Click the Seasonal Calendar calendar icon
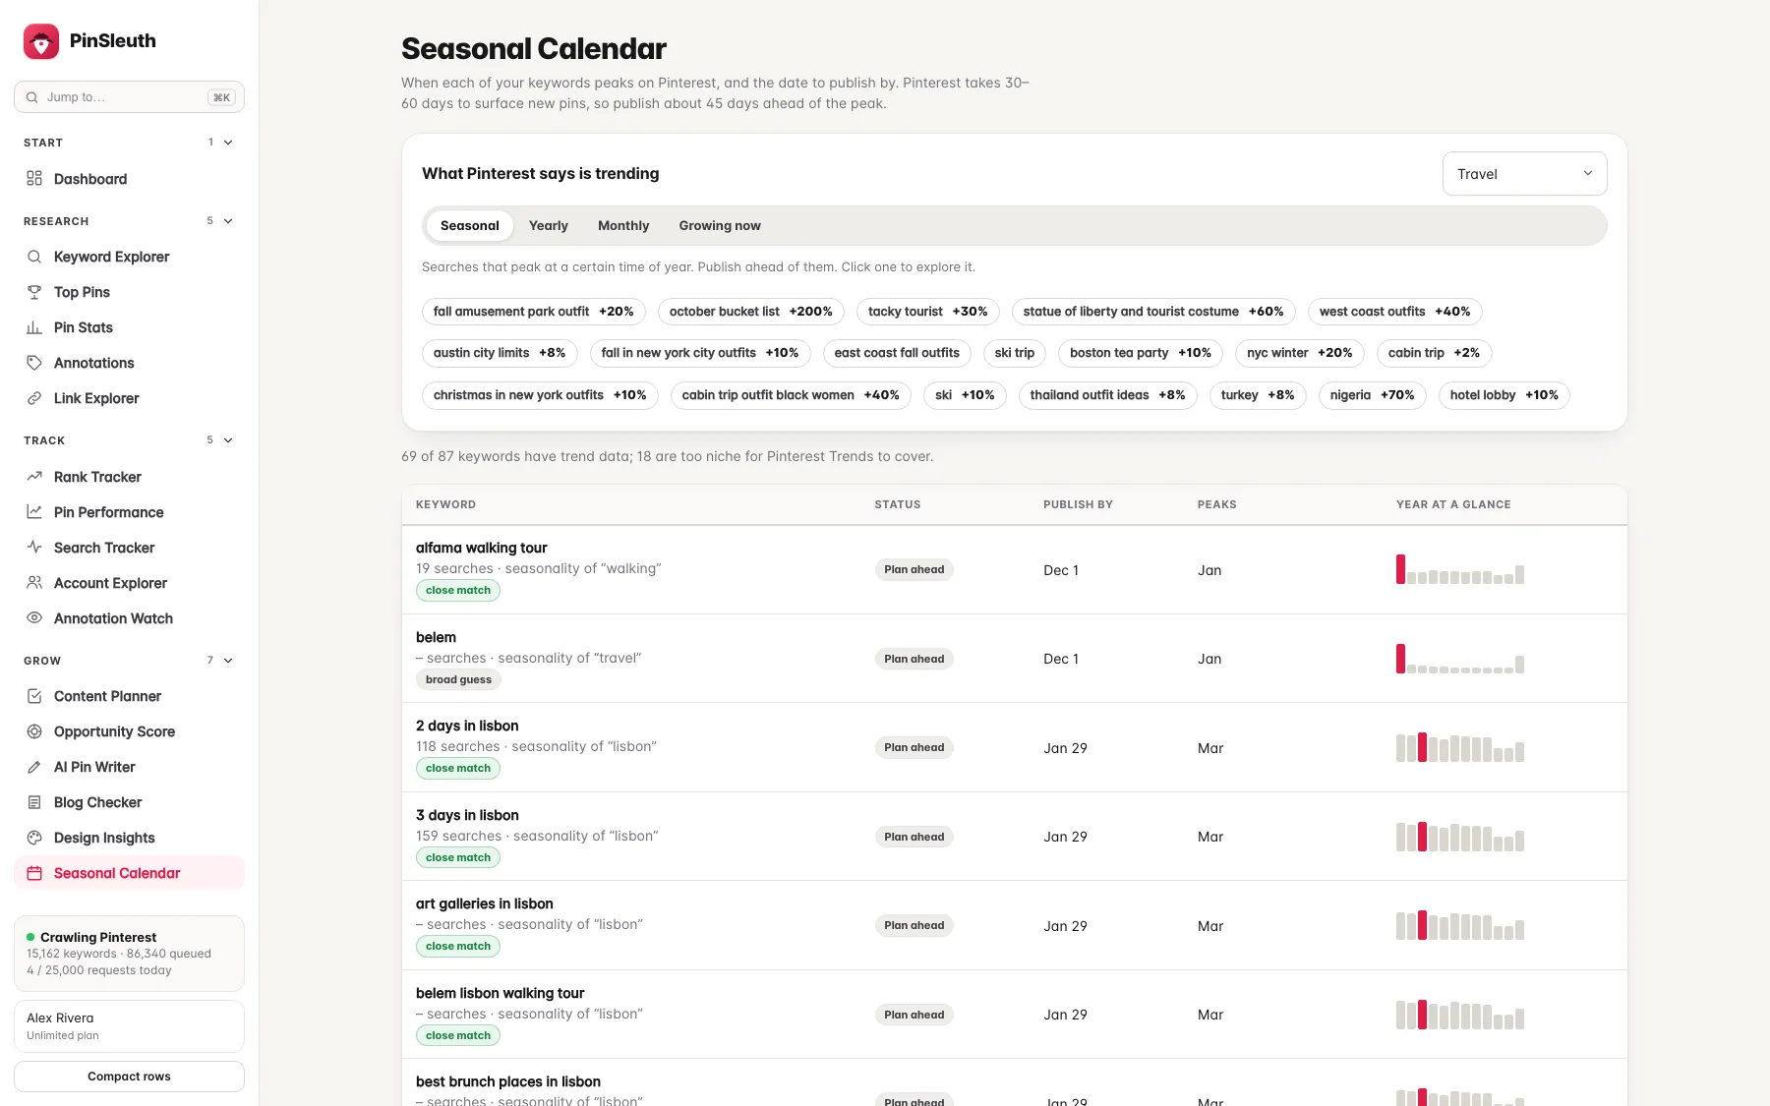Viewport: 1770px width, 1106px height. coord(34,873)
